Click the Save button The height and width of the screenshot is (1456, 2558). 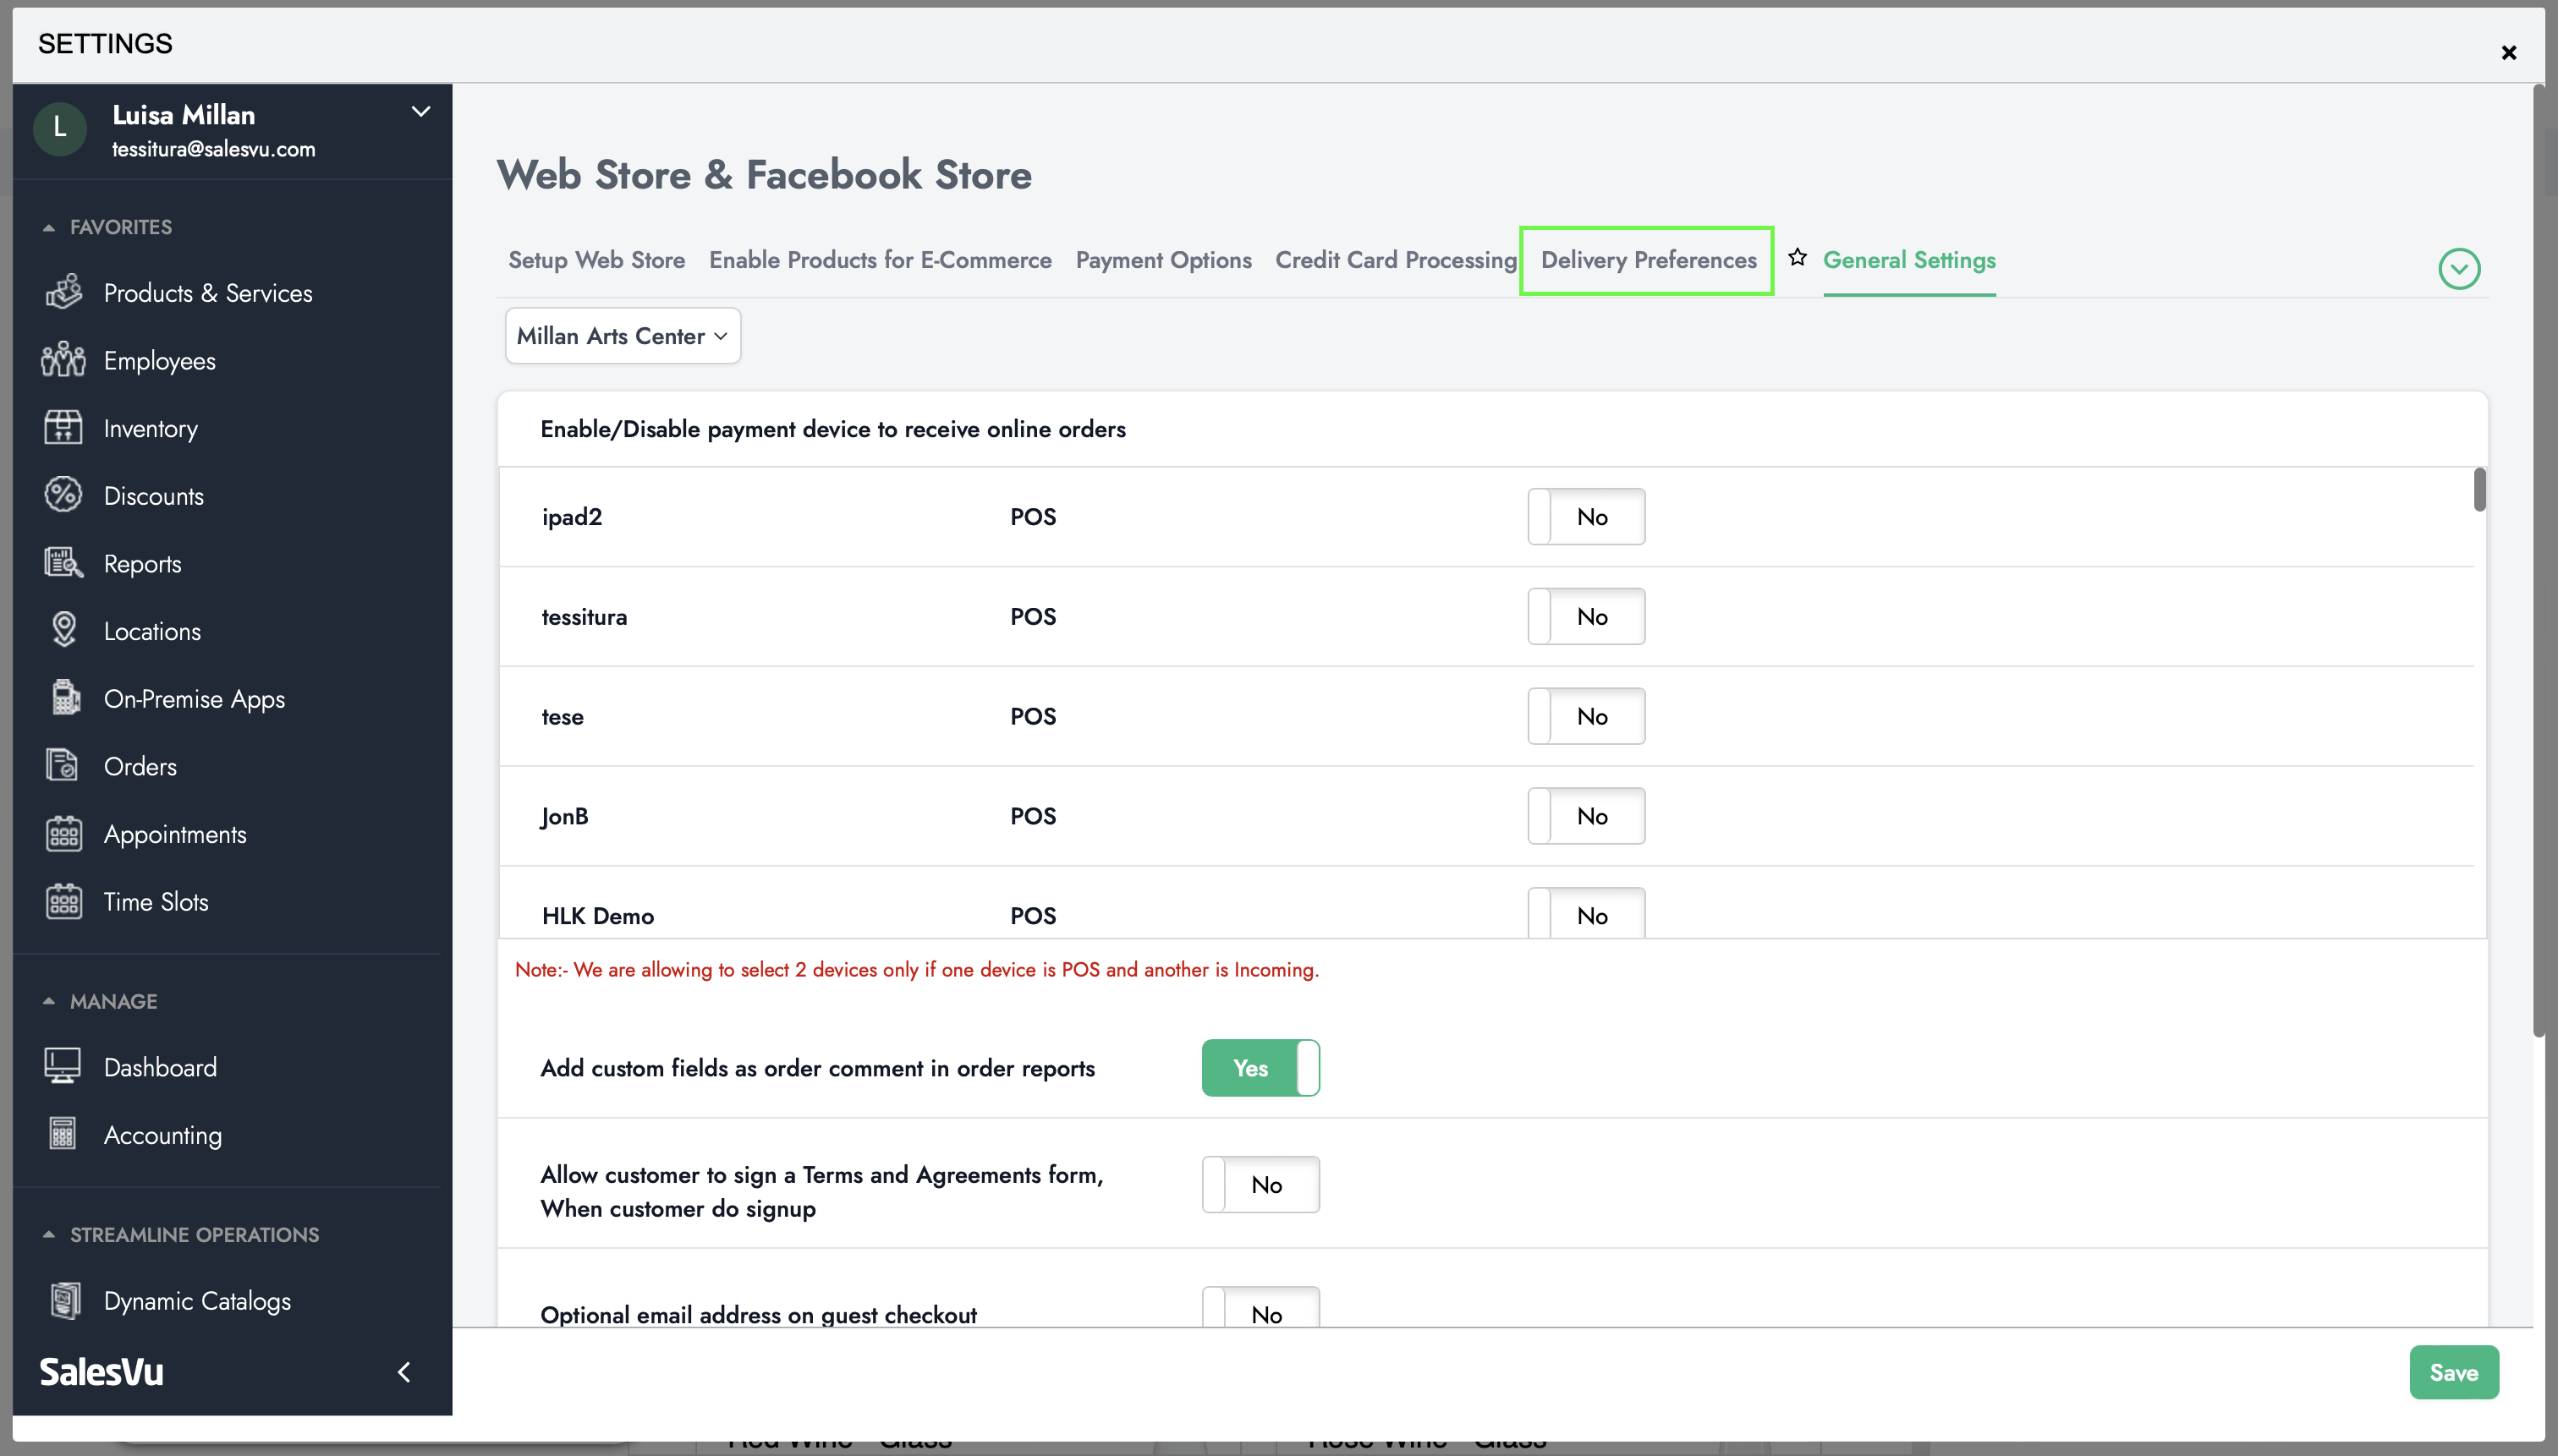2454,1373
